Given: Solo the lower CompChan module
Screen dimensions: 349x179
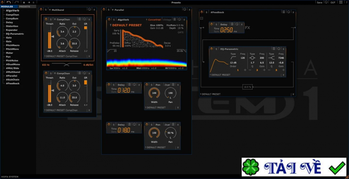Looking at the screenshot, I should click(51, 73).
